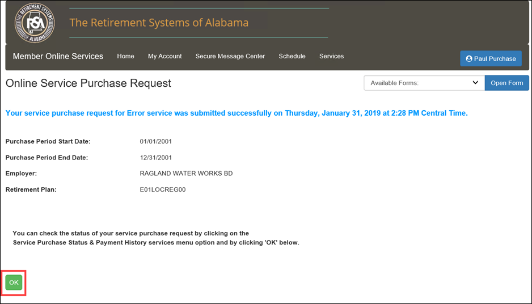Expand the Available Forms dropdown
This screenshot has width=532, height=304.
[424, 83]
